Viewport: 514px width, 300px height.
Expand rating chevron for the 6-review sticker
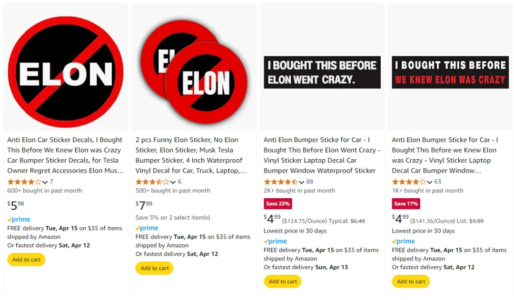click(x=173, y=182)
